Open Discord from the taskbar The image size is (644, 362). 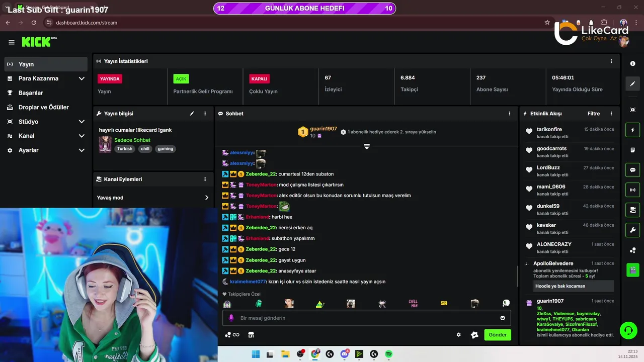tap(345, 354)
